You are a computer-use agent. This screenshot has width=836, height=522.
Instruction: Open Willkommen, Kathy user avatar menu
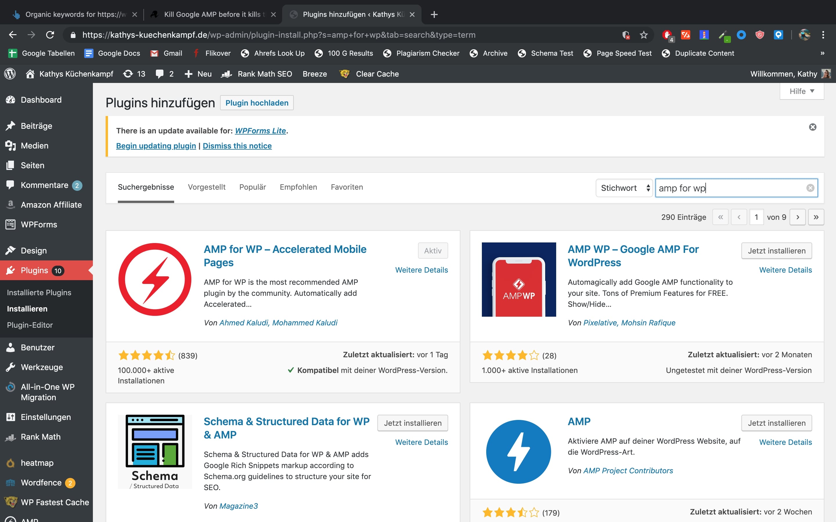791,74
